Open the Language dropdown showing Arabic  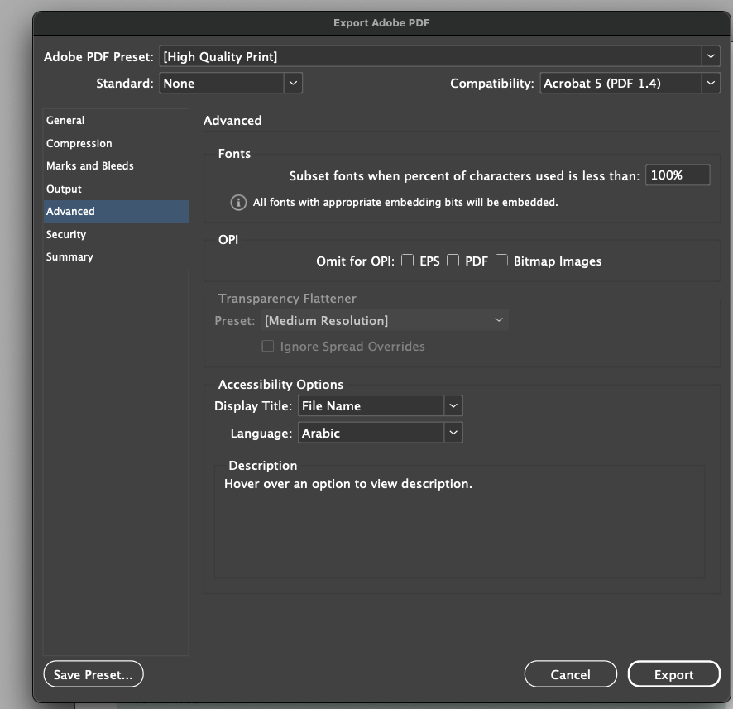click(x=453, y=433)
